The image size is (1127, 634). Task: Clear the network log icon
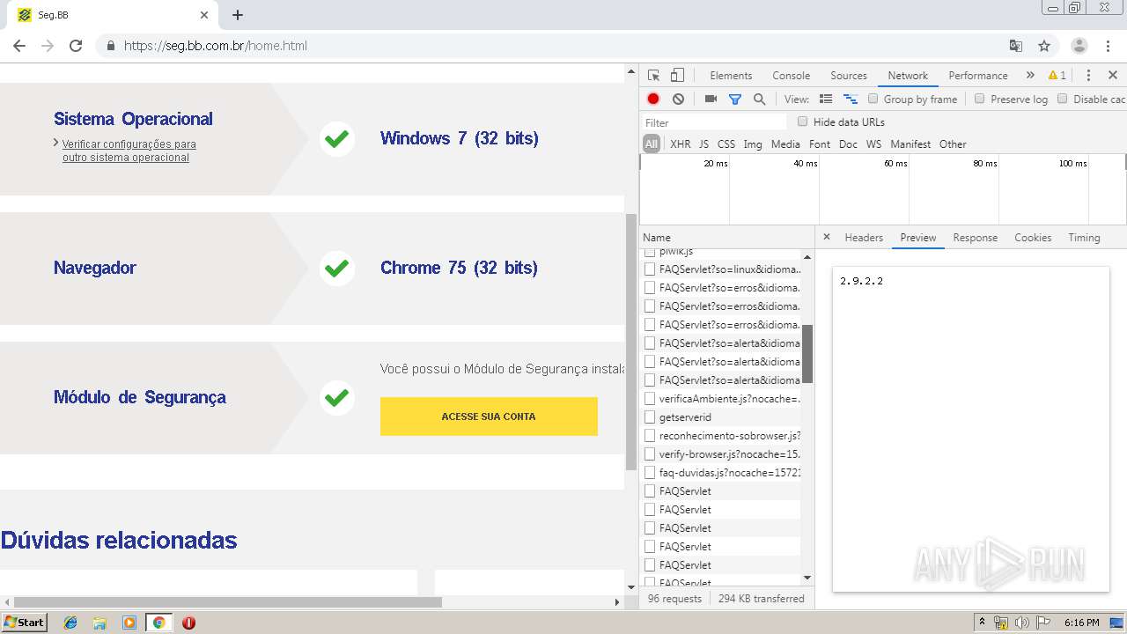[678, 100]
